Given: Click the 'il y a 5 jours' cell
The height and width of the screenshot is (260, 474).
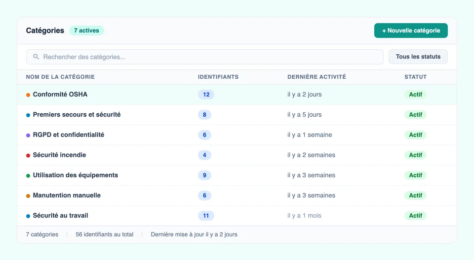Looking at the screenshot, I should (305, 115).
